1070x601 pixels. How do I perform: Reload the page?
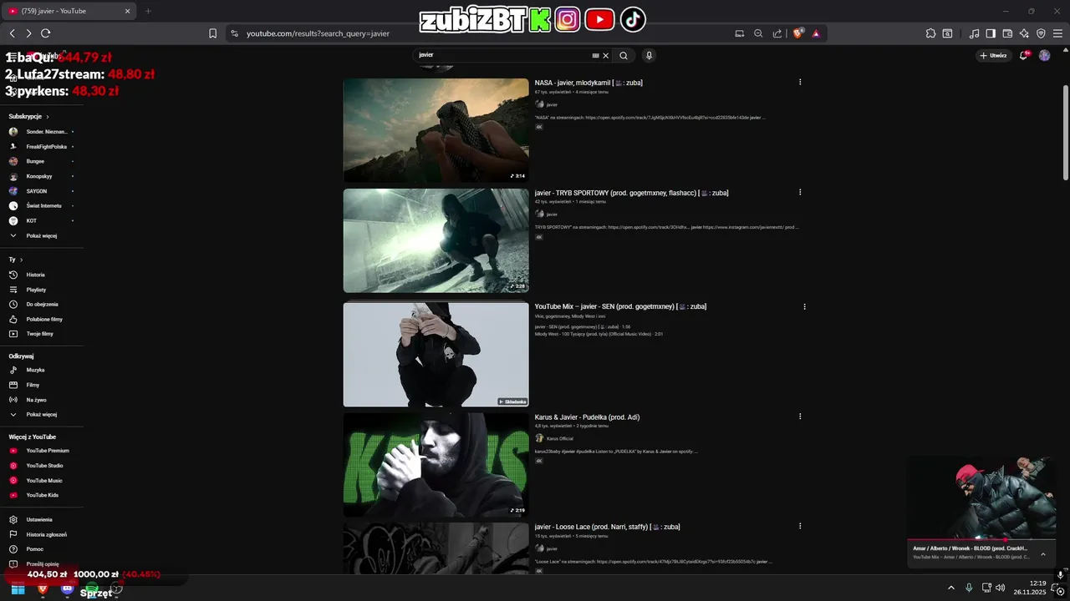coord(45,33)
